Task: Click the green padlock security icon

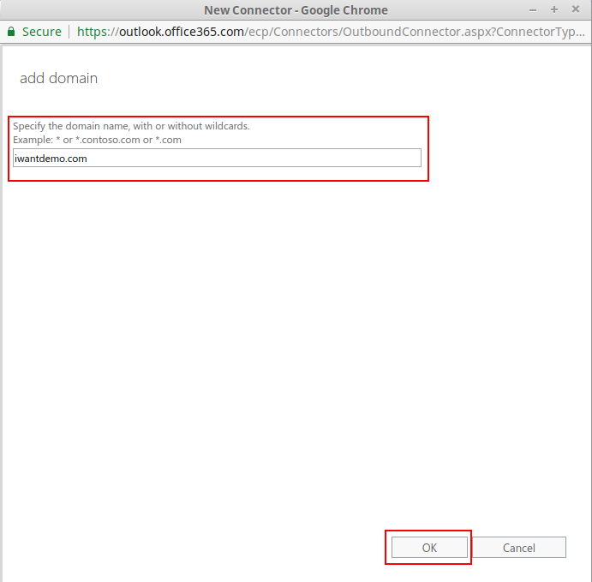Action: [11, 31]
